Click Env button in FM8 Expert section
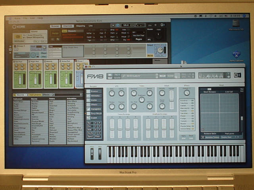 pos(90,126)
